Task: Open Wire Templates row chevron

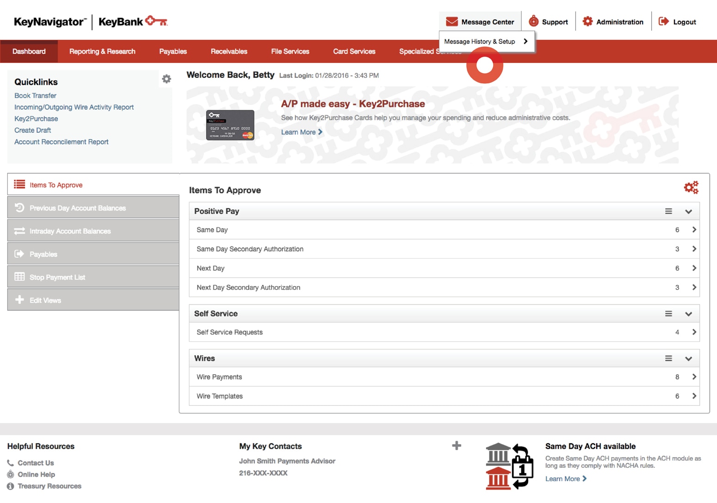Action: [694, 396]
